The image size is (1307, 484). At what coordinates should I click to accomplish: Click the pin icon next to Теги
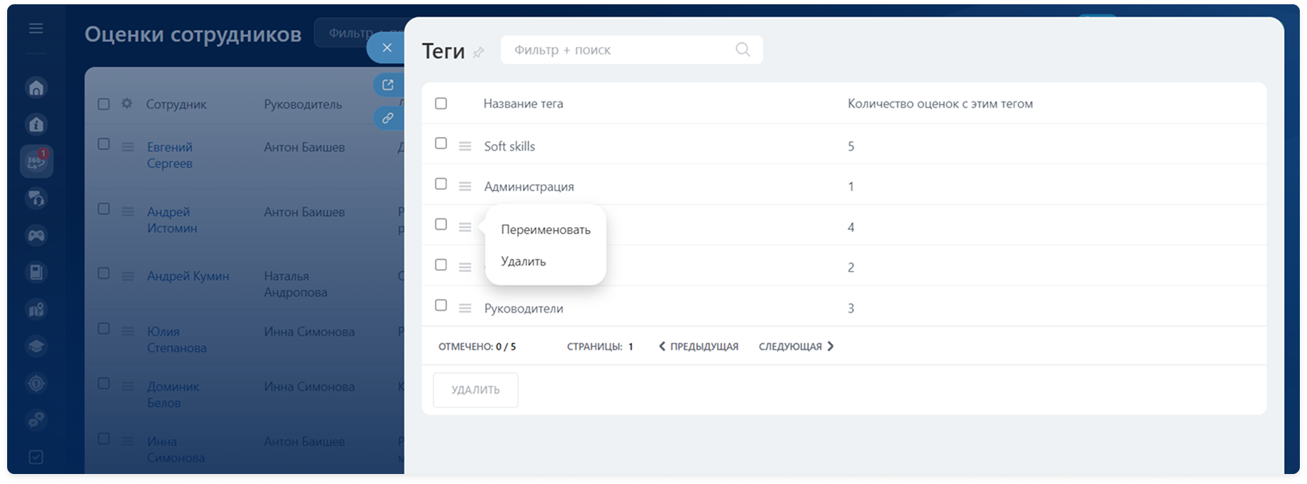click(479, 52)
